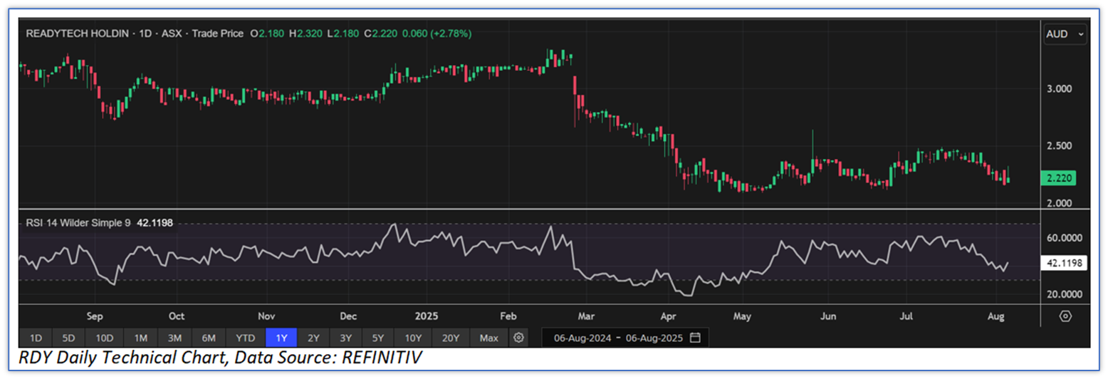Switch chart to 3M range

174,337
